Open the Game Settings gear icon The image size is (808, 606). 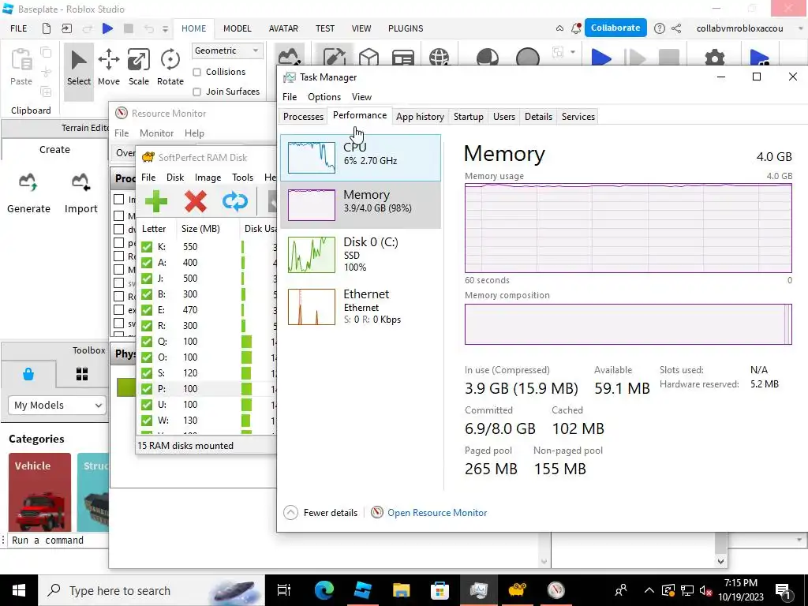tap(715, 57)
